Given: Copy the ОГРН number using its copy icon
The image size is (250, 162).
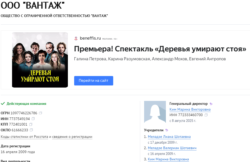Looking at the screenshot, I should pos(41,112).
